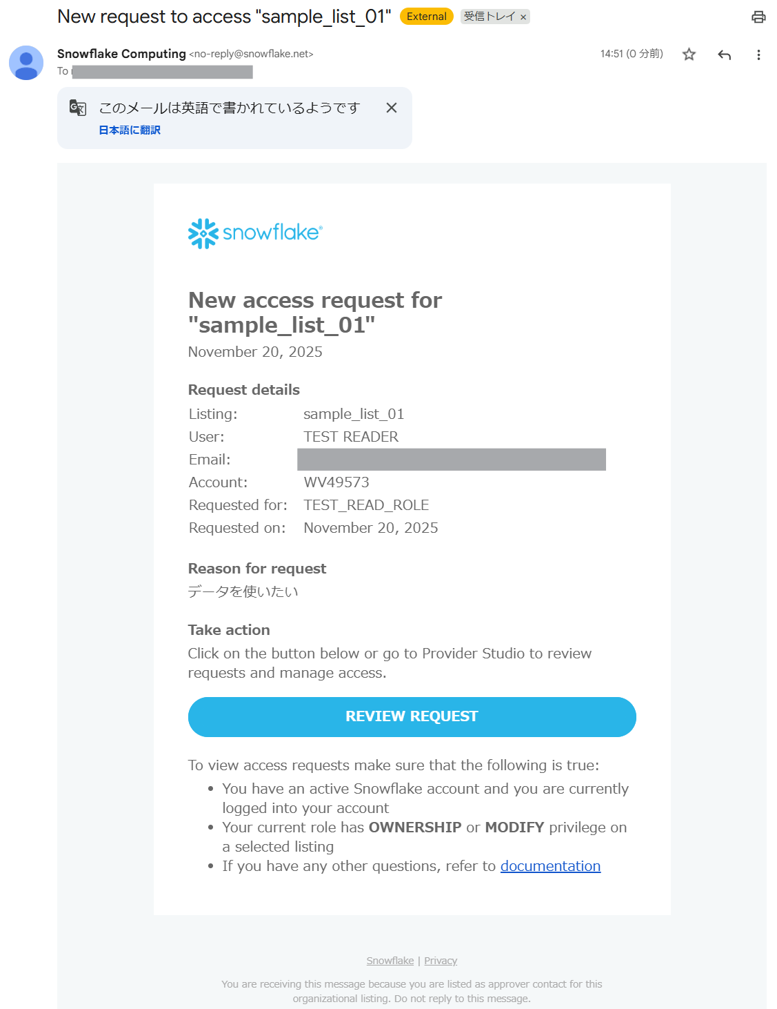Click the External label badge

click(426, 17)
